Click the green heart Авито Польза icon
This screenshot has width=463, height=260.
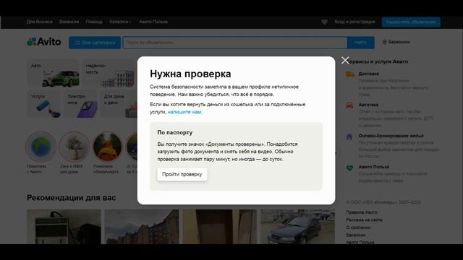pyautogui.click(x=349, y=168)
